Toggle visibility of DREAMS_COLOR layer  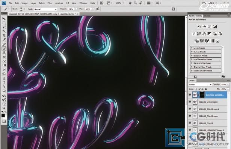(190, 123)
